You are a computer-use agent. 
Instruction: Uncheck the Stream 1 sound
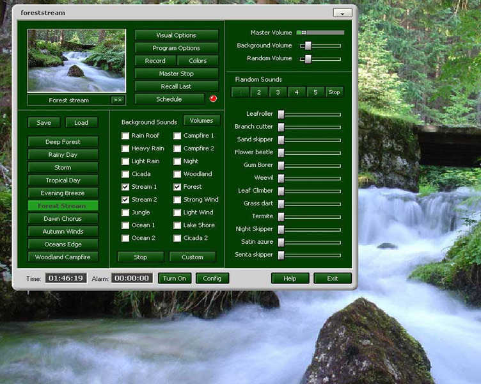(125, 187)
